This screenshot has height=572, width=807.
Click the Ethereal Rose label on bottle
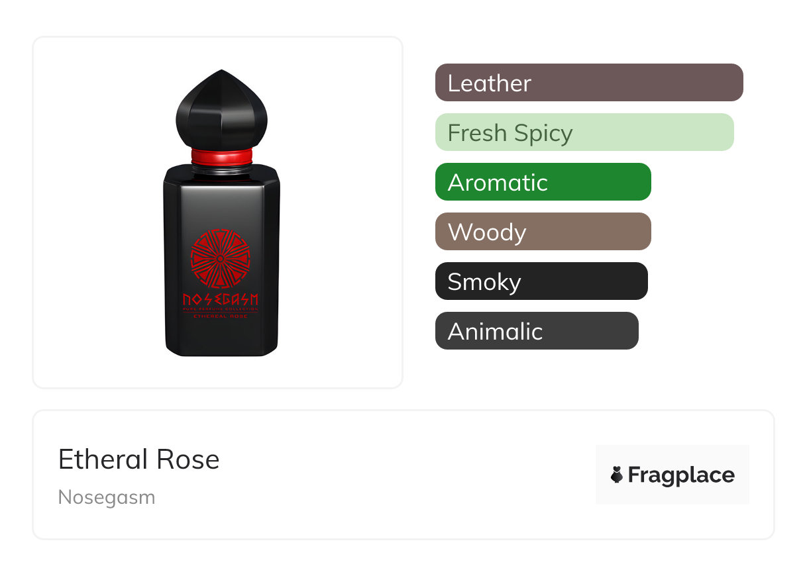[x=220, y=316]
